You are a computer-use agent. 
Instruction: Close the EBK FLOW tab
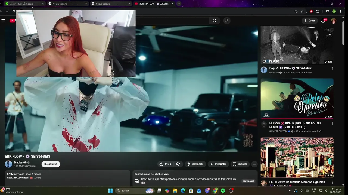pyautogui.click(x=172, y=4)
